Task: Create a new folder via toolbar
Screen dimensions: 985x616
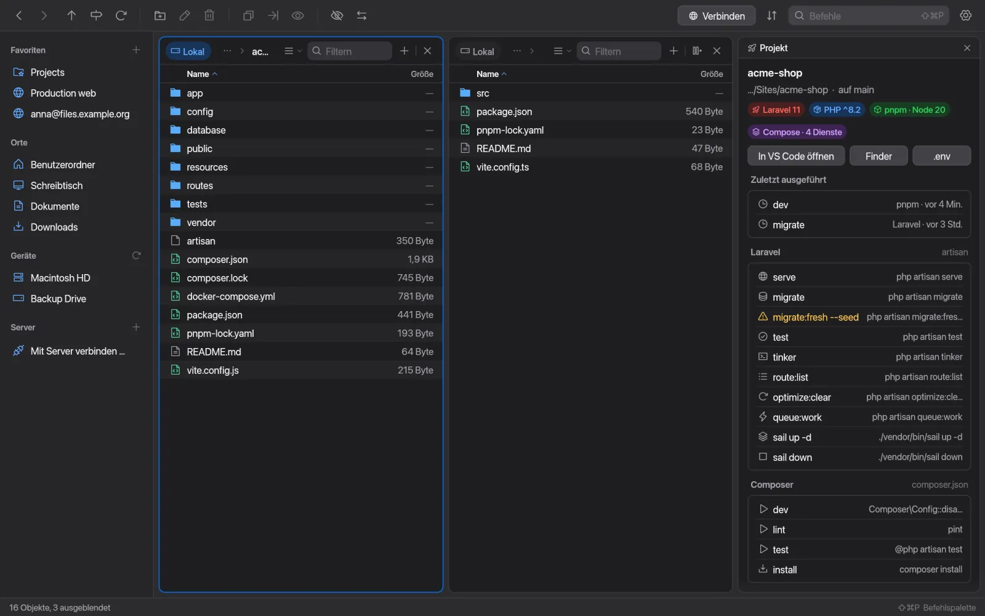Action: click(x=160, y=15)
